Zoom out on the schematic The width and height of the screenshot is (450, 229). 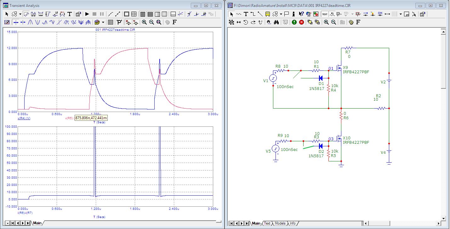(333, 22)
